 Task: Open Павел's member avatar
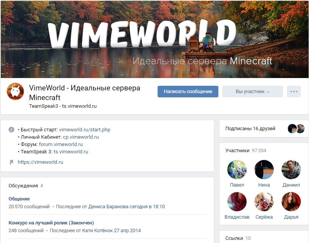(237, 170)
